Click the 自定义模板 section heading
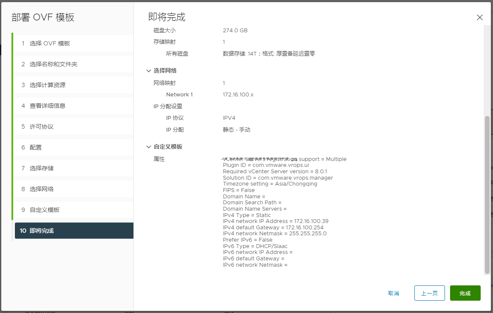The height and width of the screenshot is (313, 493). coord(168,147)
